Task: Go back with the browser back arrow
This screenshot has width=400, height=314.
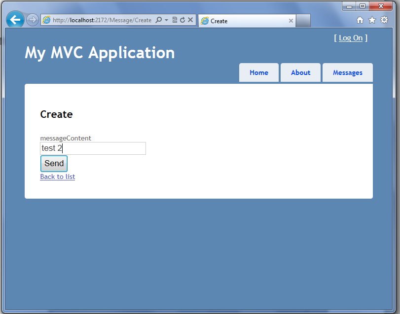Action: pos(15,19)
